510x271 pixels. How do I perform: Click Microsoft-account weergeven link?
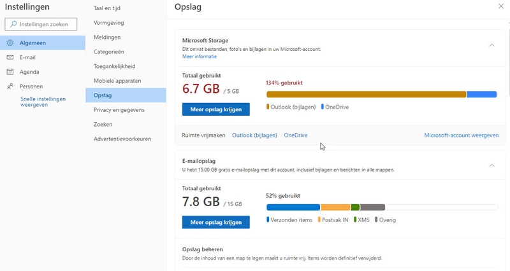461,135
